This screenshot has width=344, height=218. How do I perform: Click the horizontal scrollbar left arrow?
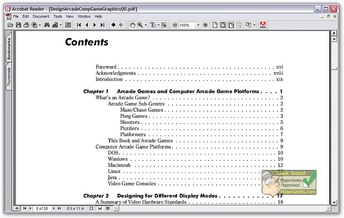(x=116, y=209)
